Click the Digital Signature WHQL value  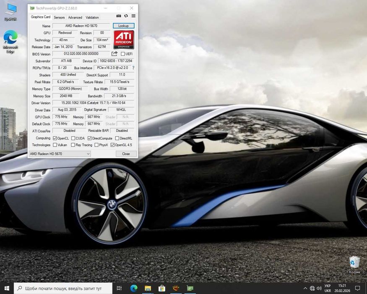click(121, 110)
